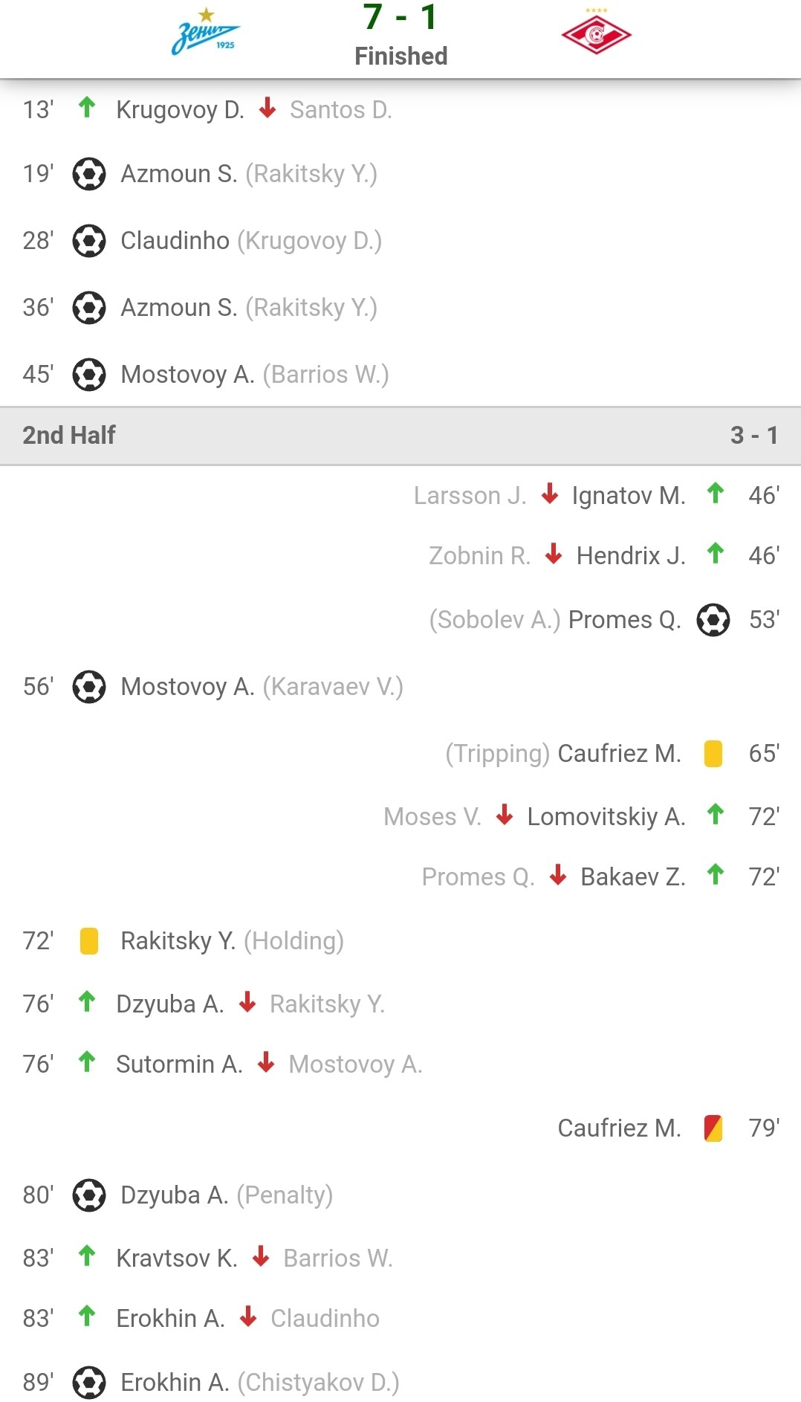Open the Zenit team logo
801x1402 pixels.
tap(206, 33)
